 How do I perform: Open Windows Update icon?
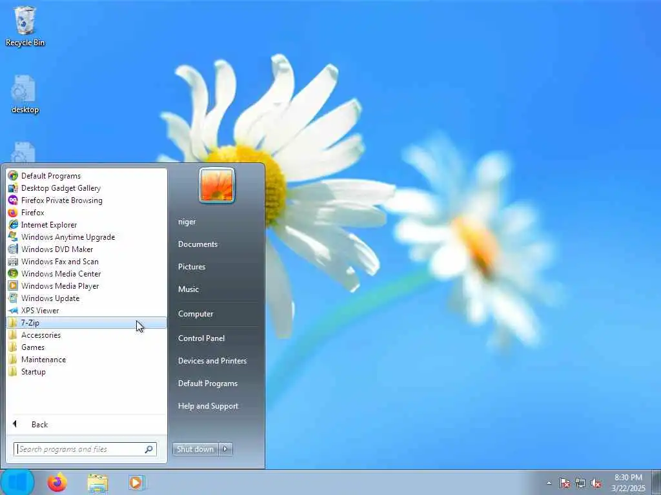(x=13, y=298)
